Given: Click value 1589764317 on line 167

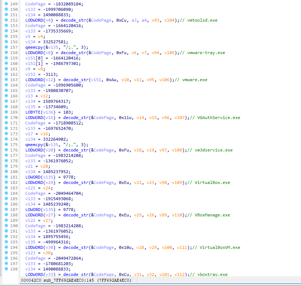Looking at the screenshot, I should click(x=56, y=101).
